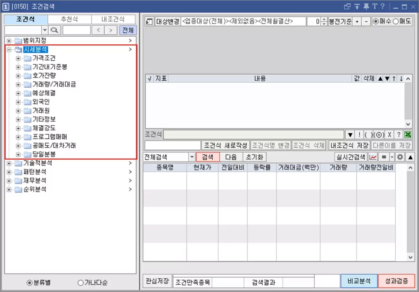The width and height of the screenshot is (419, 292).
Task: Select the 매도 radio button
Action: click(x=396, y=22)
